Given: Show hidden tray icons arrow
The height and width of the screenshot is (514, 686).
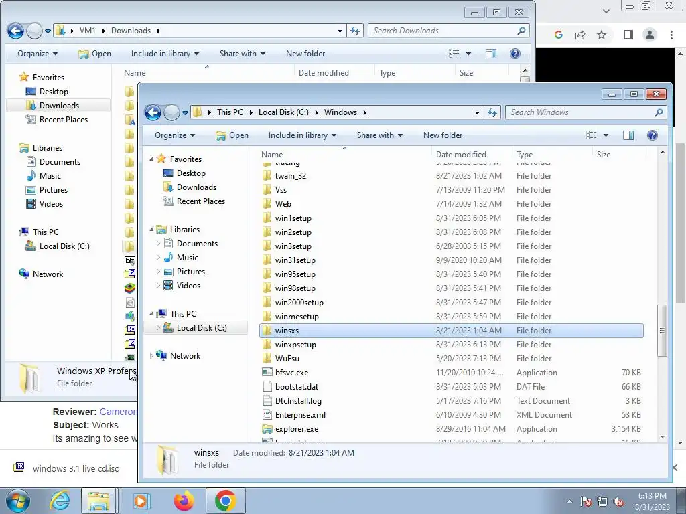Looking at the screenshot, I should (x=569, y=501).
